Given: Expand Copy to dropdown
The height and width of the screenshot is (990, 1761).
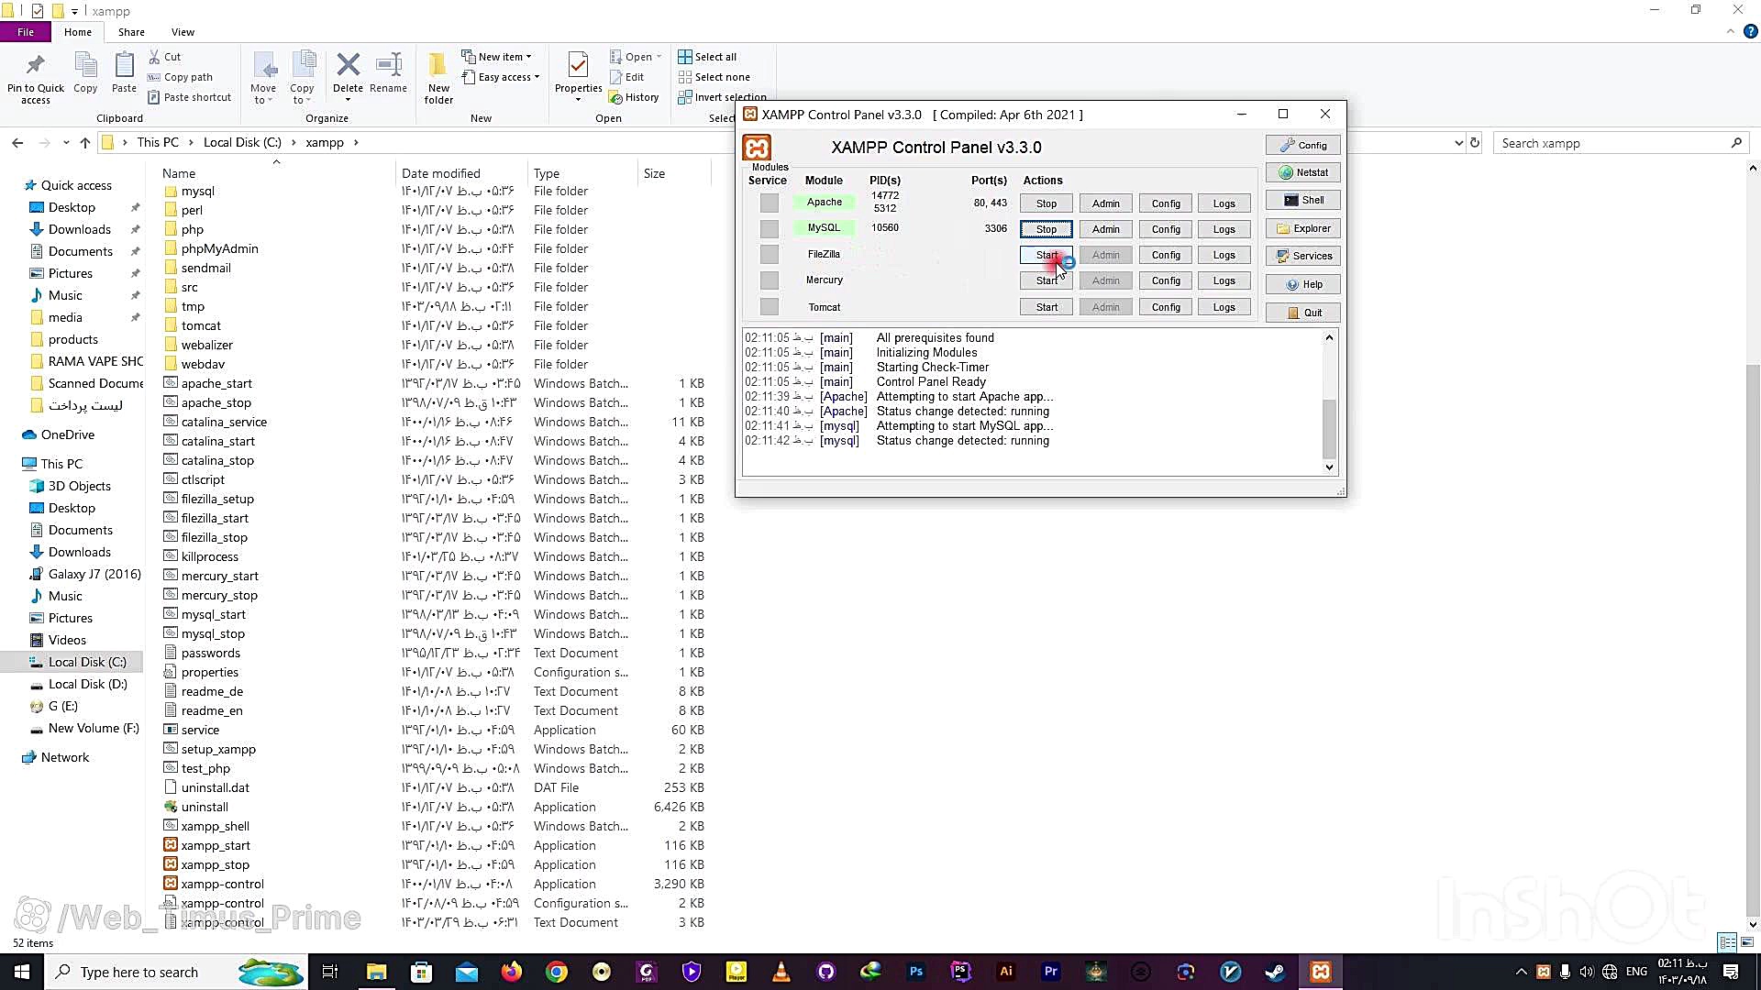Looking at the screenshot, I should point(302,100).
